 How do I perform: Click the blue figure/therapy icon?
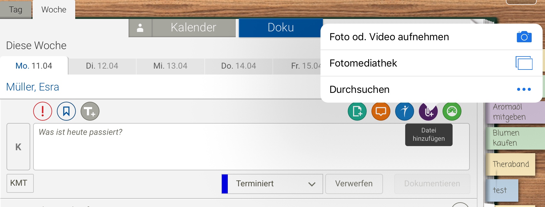coord(405,111)
